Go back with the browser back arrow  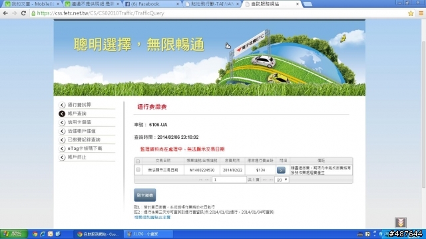[x=5, y=13]
